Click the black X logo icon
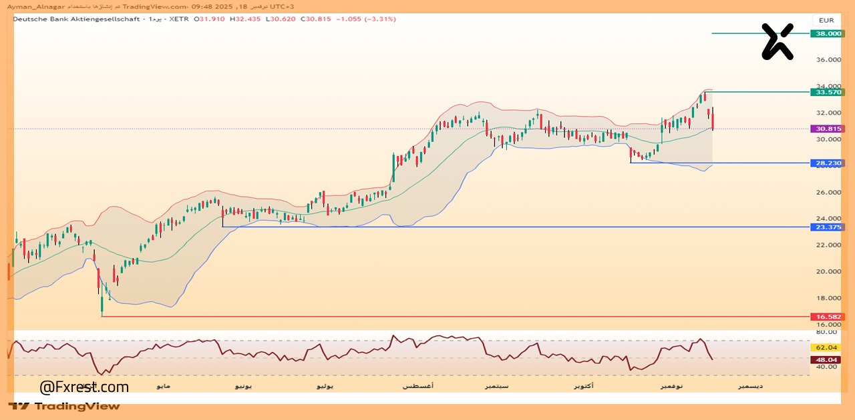The height and width of the screenshot is (420, 855). click(778, 41)
